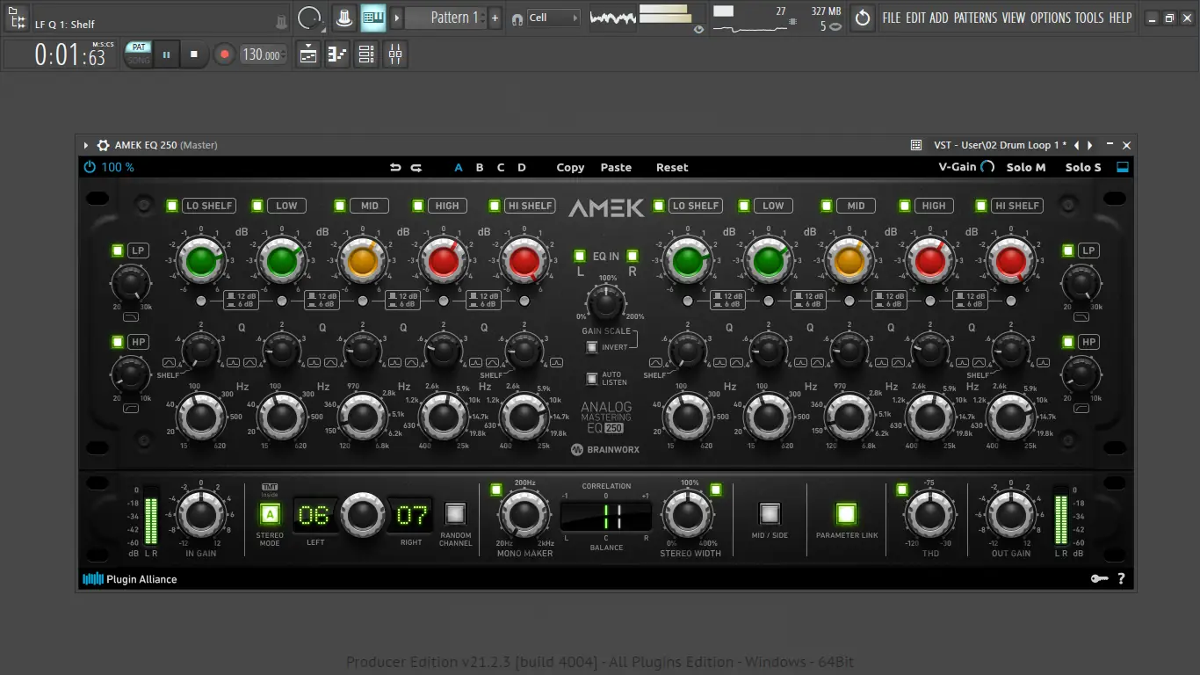Select next preset with right arrow
The width and height of the screenshot is (1200, 675).
click(1090, 145)
